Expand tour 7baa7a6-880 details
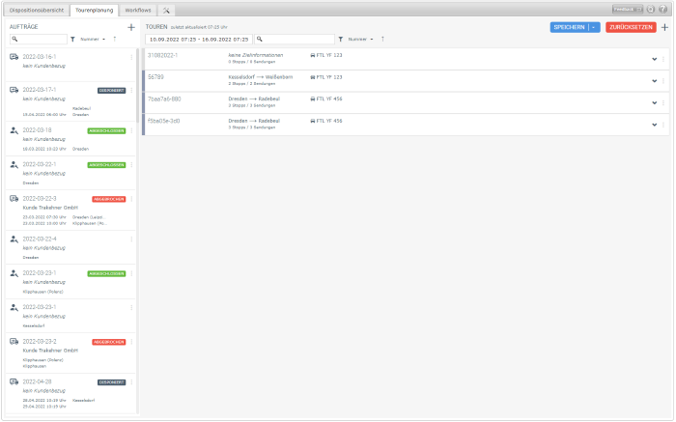Screen dimensions: 676x422 tap(654, 101)
